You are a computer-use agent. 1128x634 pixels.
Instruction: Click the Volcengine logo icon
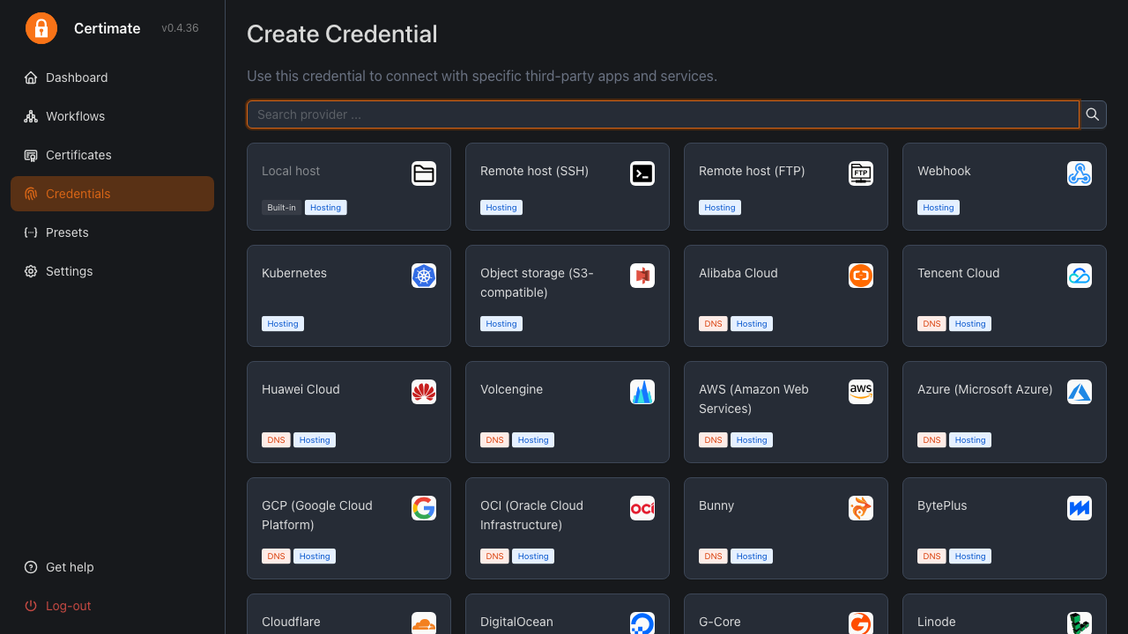[x=642, y=392]
